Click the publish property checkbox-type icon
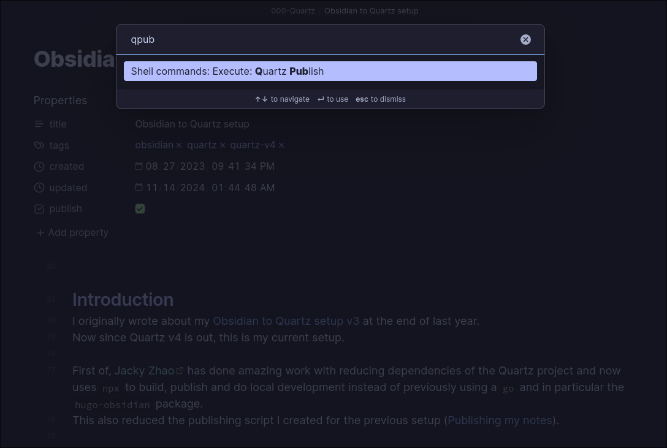This screenshot has height=448, width=667. (39, 209)
